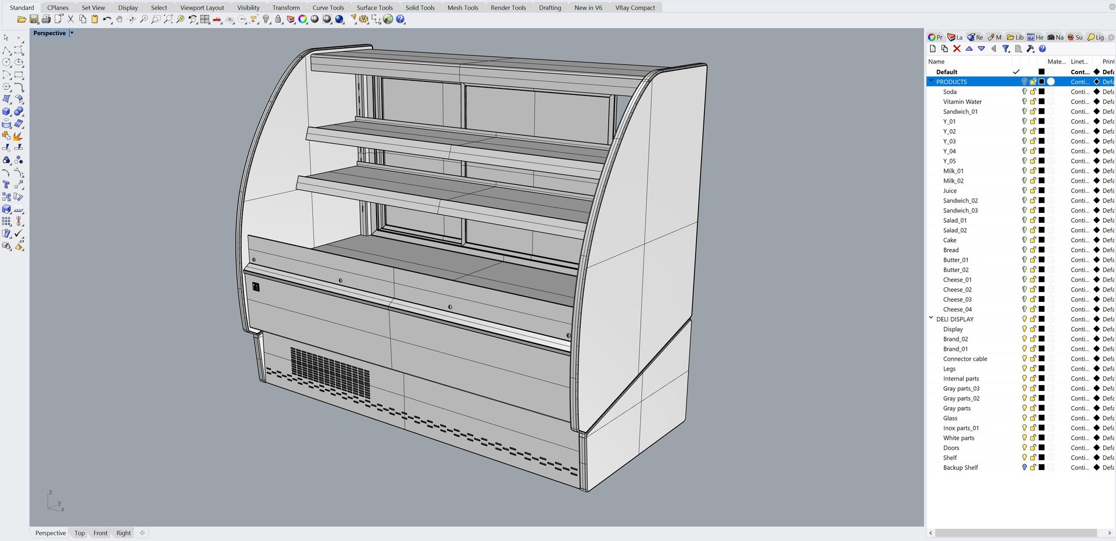Click the four-viewport layout icon
This screenshot has width=1116, height=541.
click(x=205, y=19)
